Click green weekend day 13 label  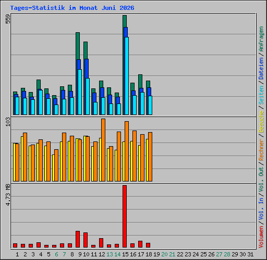click(110, 254)
